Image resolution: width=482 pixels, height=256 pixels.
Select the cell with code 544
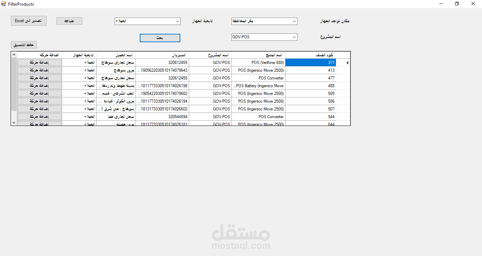pos(311,117)
